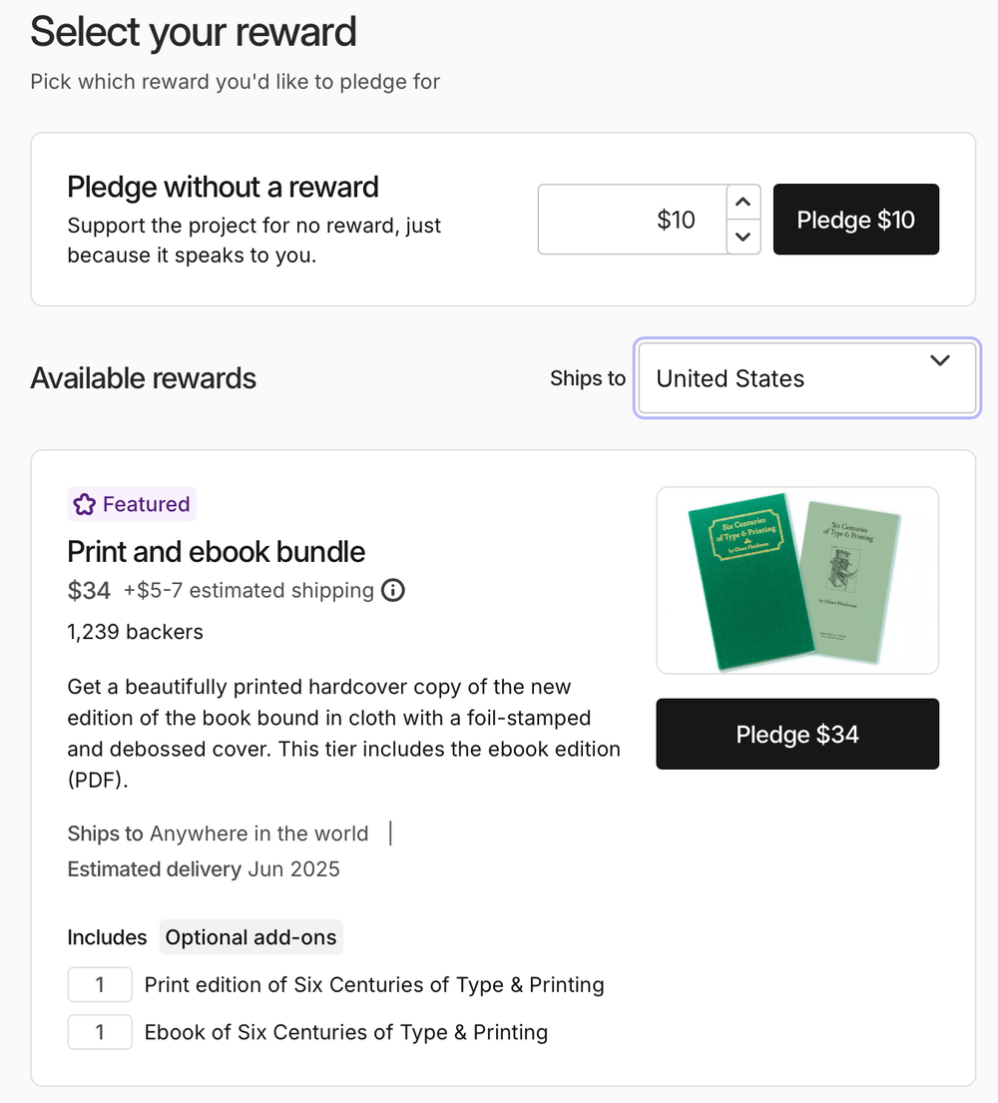998x1103 pixels.
Task: Click the Featured label badge
Action: [x=132, y=504]
